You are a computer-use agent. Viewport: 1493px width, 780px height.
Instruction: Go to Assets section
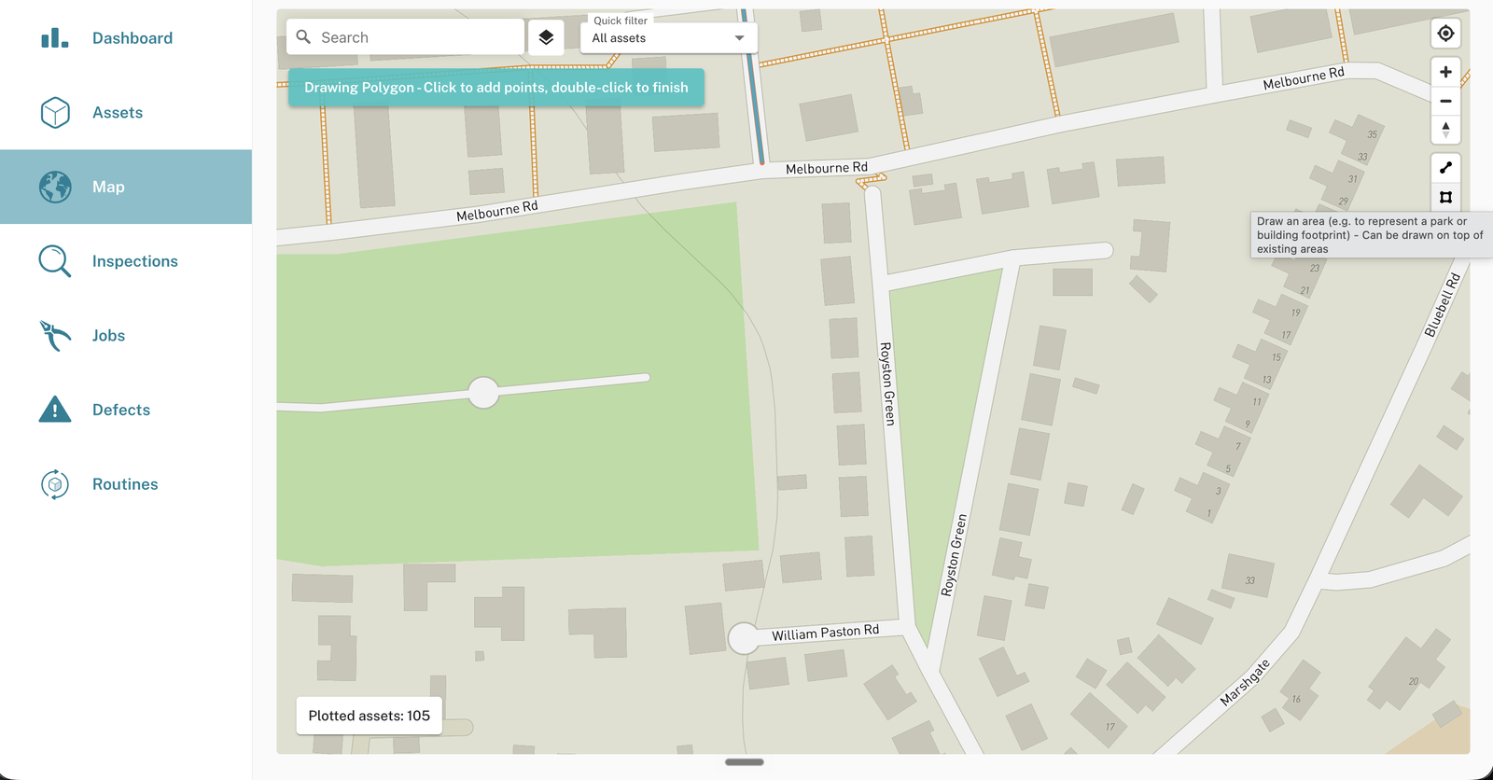click(x=126, y=113)
